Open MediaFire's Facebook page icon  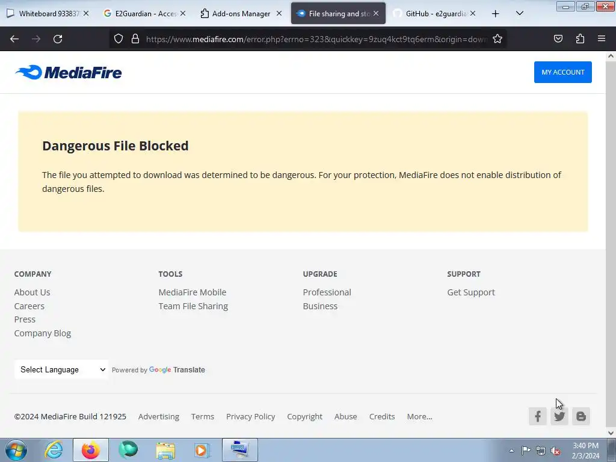[537, 416]
